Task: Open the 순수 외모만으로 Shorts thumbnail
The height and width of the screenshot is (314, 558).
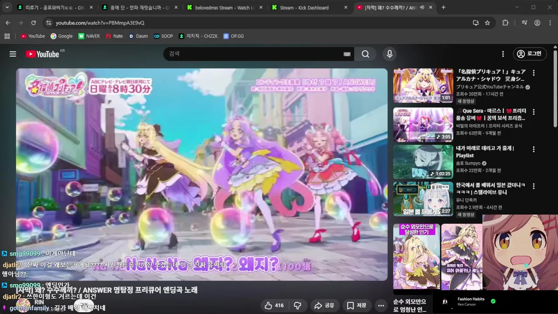Action: tap(416, 256)
